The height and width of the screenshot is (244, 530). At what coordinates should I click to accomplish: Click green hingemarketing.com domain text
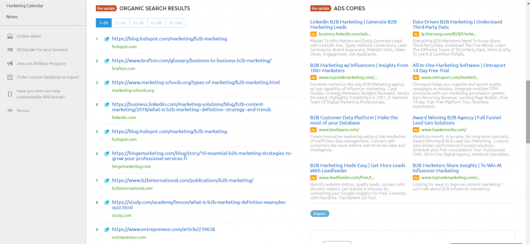coord(131,167)
